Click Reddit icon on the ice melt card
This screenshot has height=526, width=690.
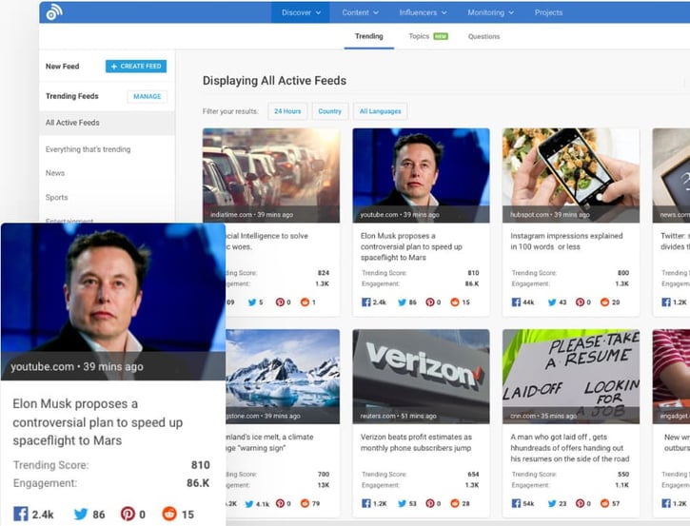click(x=305, y=503)
